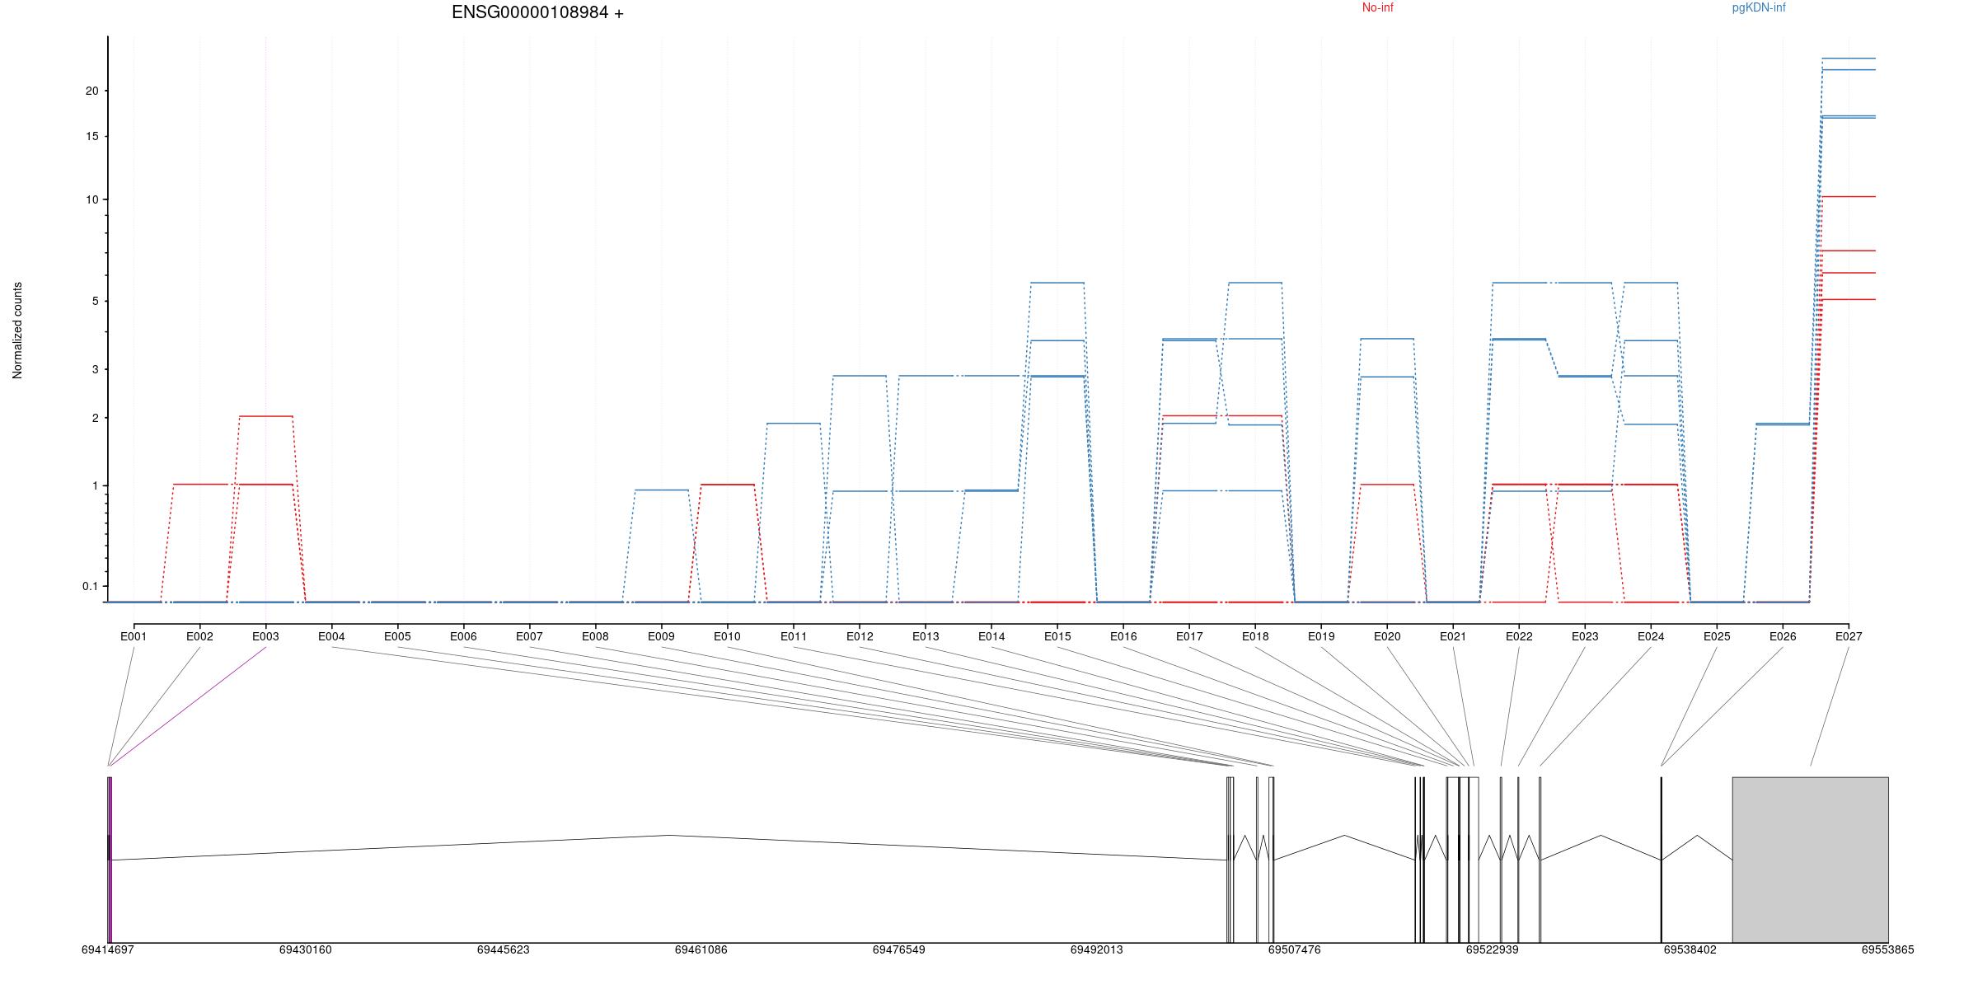The width and height of the screenshot is (1978, 989).
Task: Click exon label E002
Action: [199, 636]
